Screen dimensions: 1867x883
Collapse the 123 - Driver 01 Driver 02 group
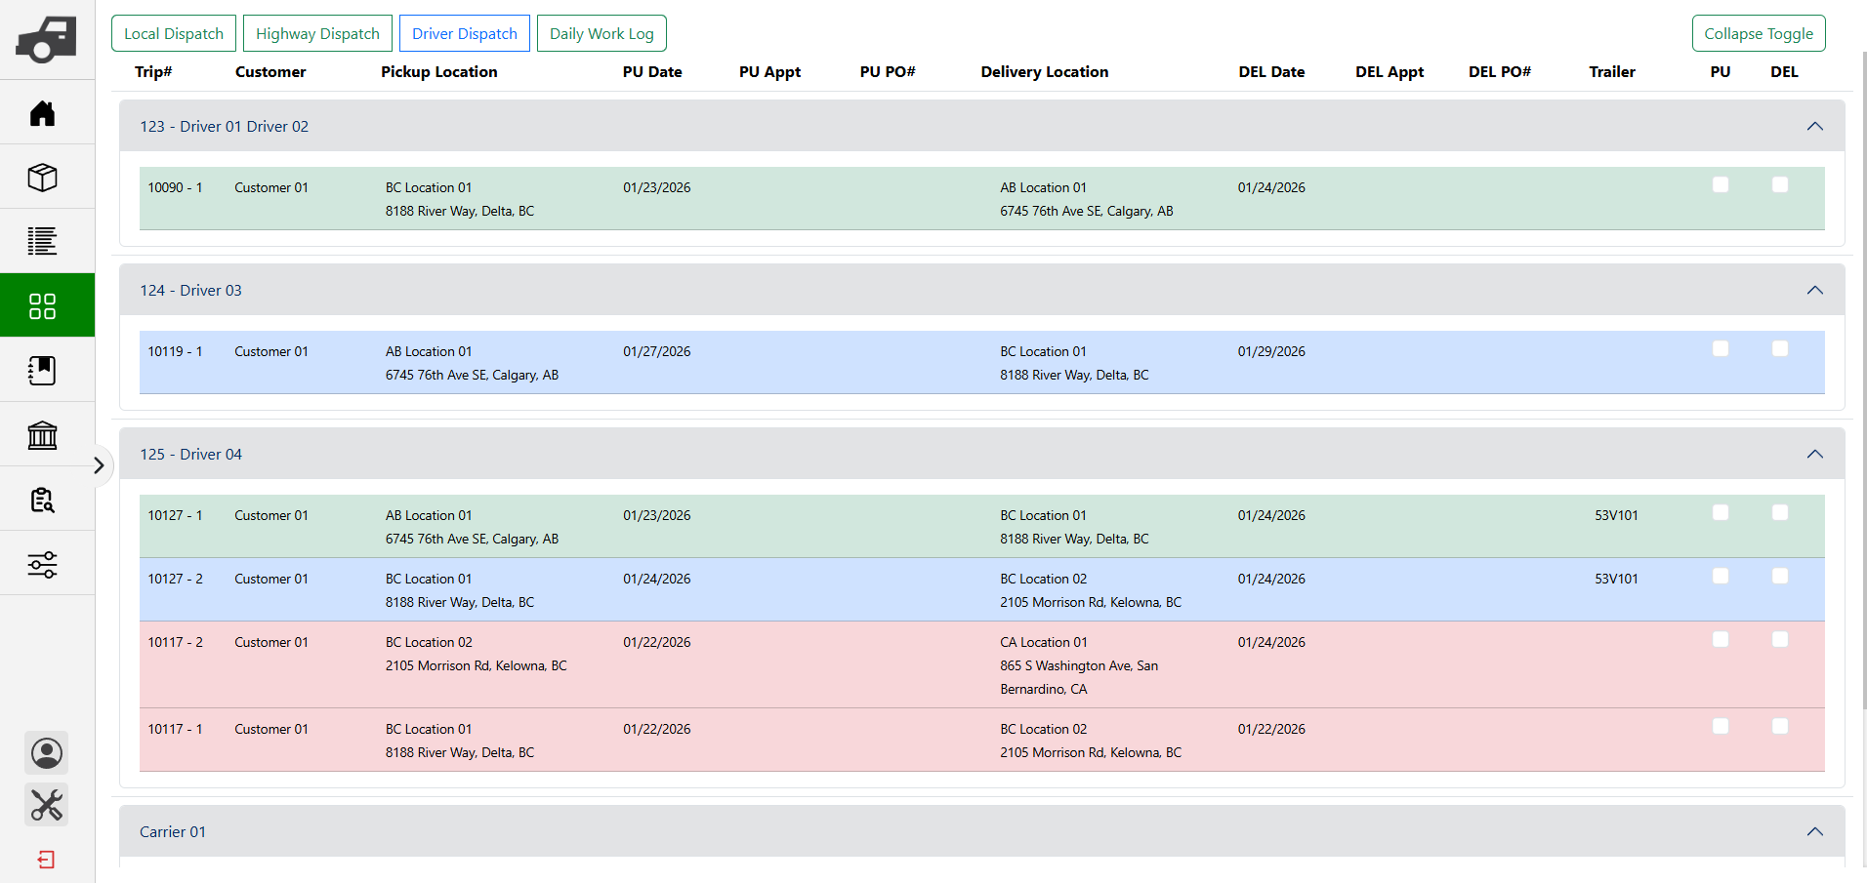click(x=1814, y=127)
